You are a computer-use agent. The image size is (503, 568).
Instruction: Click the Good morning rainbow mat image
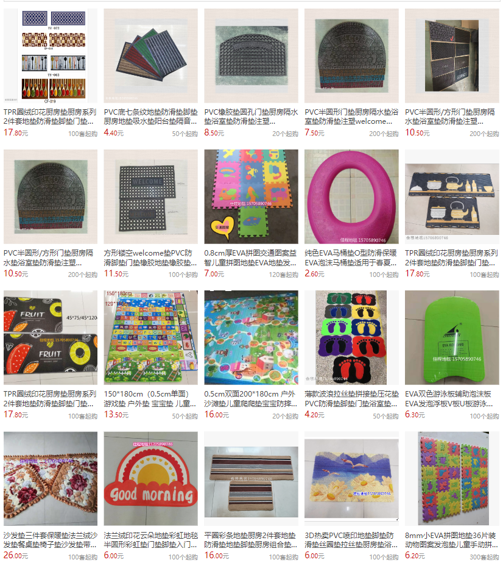151,478
